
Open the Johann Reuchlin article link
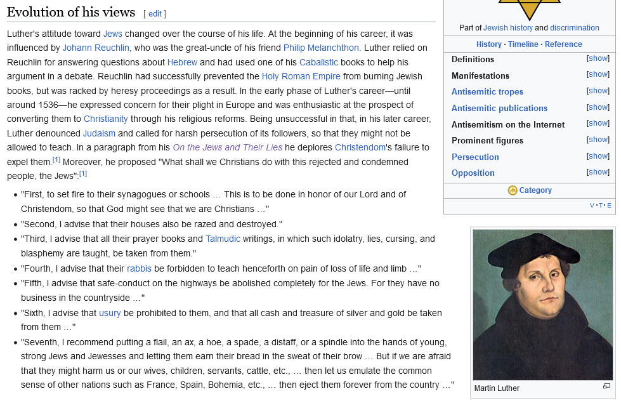click(96, 48)
